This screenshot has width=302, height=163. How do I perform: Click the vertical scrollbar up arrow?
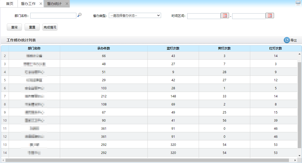pos(299,54)
